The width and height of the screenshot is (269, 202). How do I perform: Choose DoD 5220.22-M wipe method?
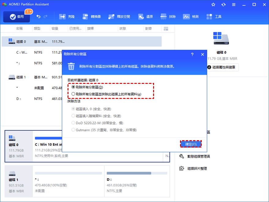coord(97,123)
